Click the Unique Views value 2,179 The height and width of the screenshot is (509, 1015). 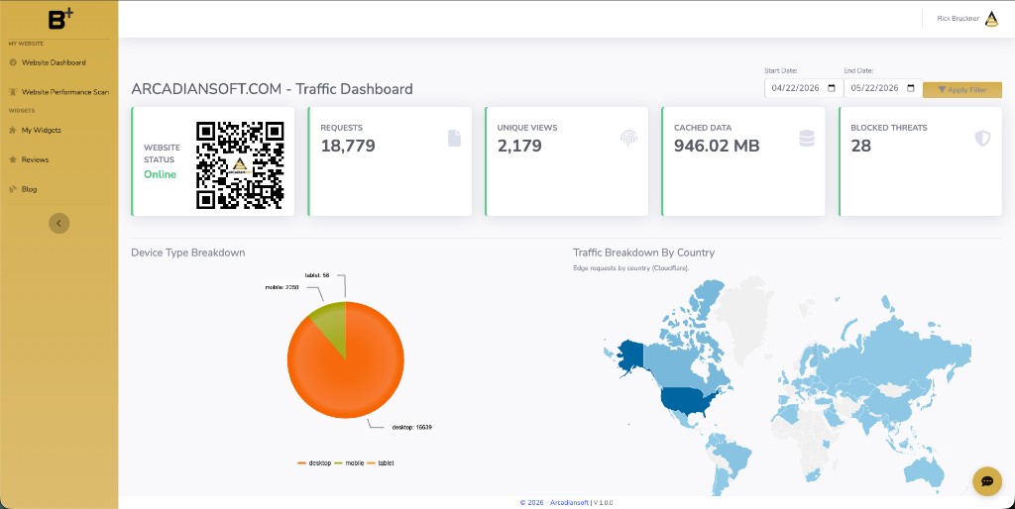[519, 147]
